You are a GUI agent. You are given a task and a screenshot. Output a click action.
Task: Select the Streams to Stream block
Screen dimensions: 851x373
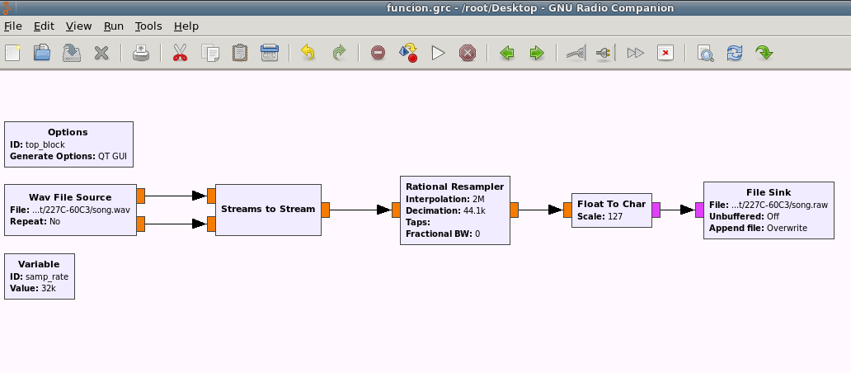268,210
